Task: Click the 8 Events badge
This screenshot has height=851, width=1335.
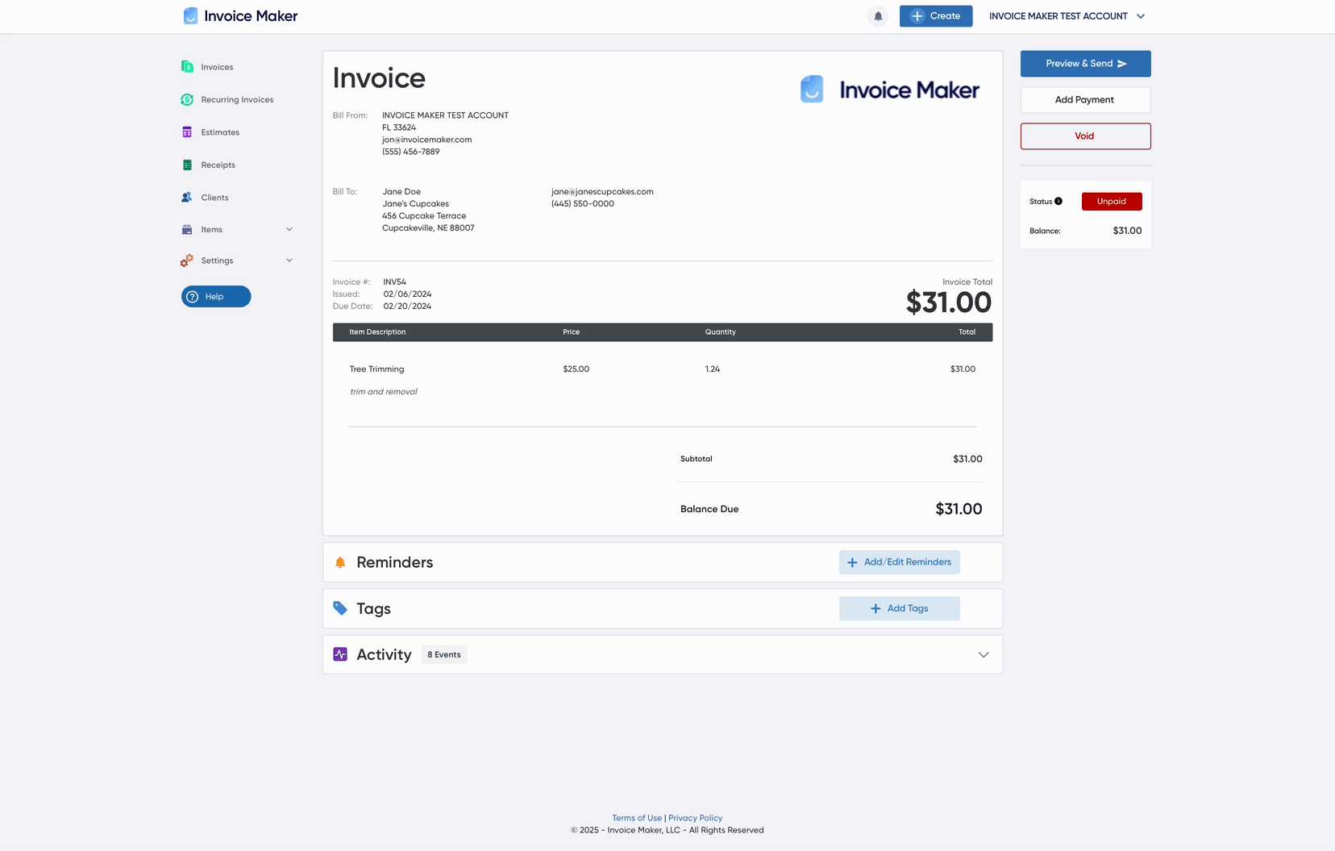Action: click(x=444, y=655)
